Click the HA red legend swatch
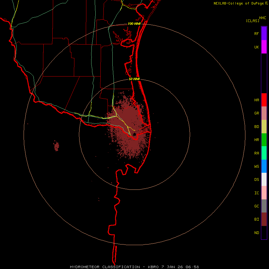The width and height of the screenshot is (269, 269). coord(264,100)
